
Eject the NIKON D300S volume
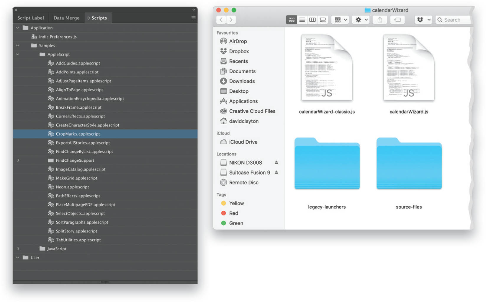[276, 163]
